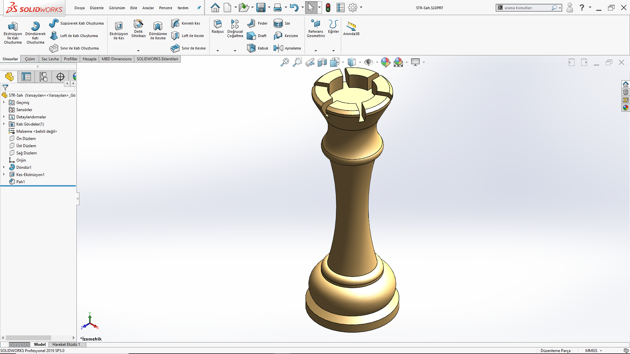Toggle the hide/show items eye icon
This screenshot has width=630, height=354.
pos(368,62)
